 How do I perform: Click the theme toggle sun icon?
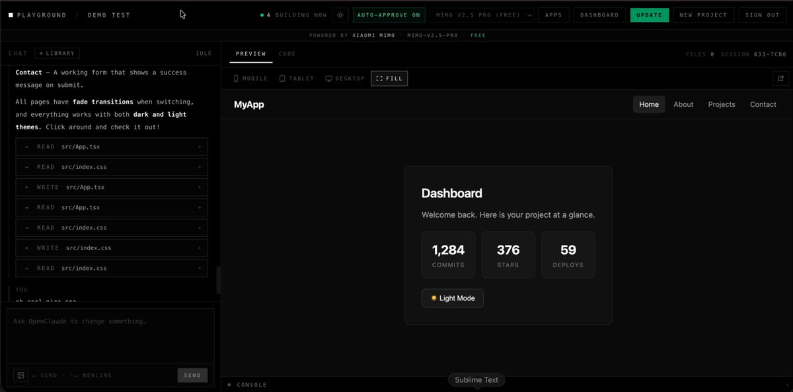coord(340,15)
